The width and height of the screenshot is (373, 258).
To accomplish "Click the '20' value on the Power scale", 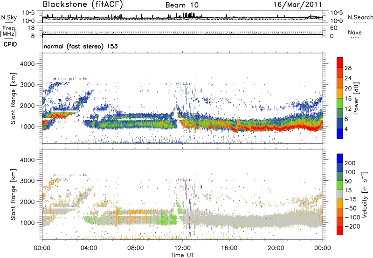I will (348, 88).
